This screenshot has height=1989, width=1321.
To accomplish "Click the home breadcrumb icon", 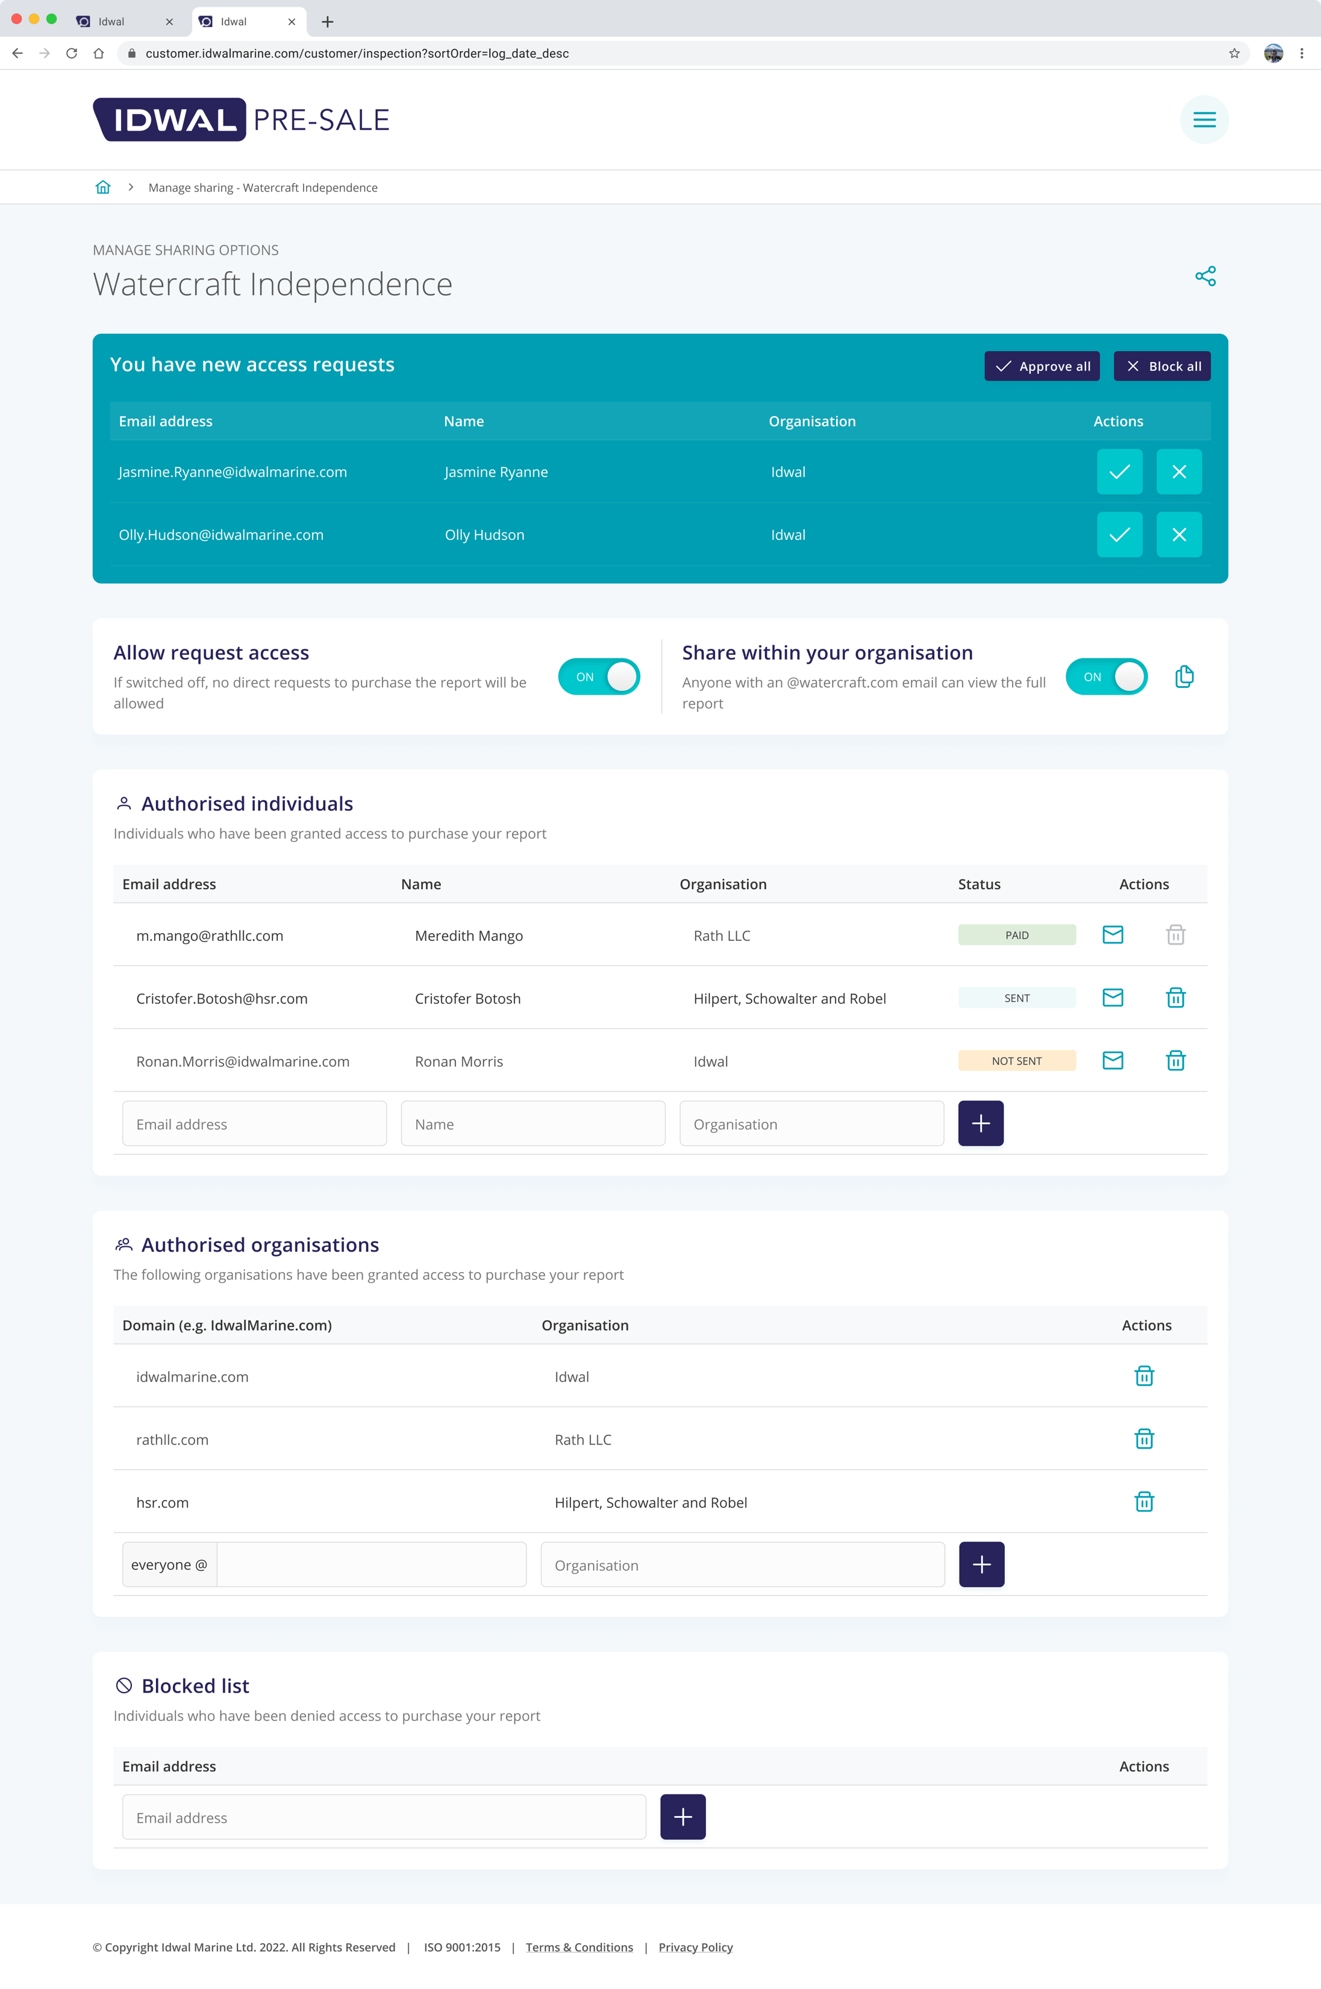I will pyautogui.click(x=103, y=187).
